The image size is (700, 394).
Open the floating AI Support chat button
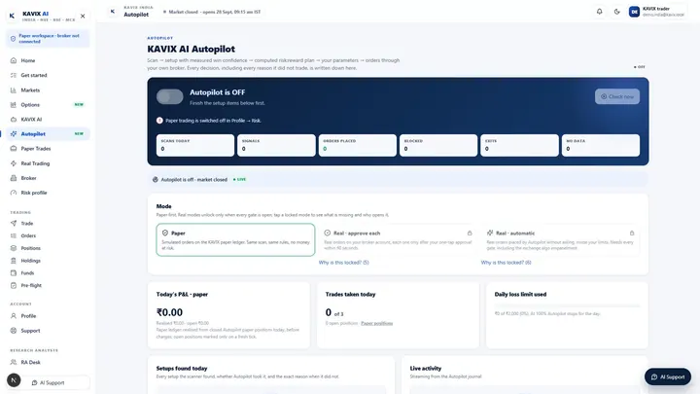[667, 376]
